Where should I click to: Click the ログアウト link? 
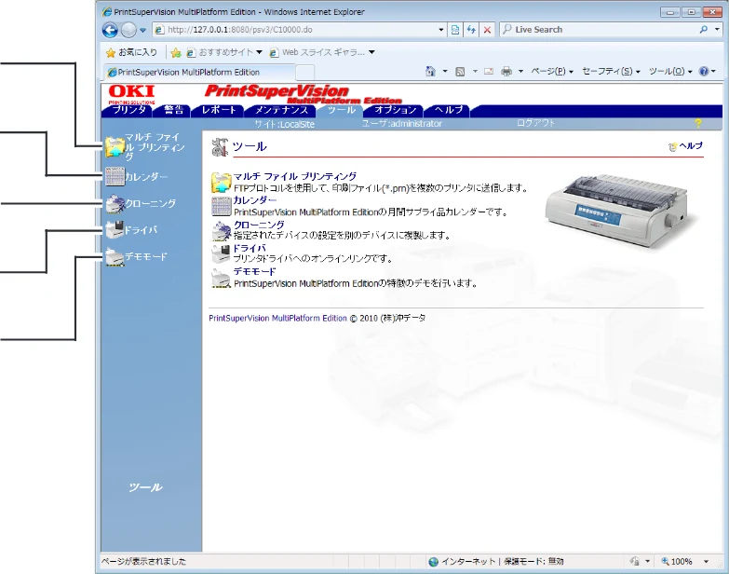[535, 123]
